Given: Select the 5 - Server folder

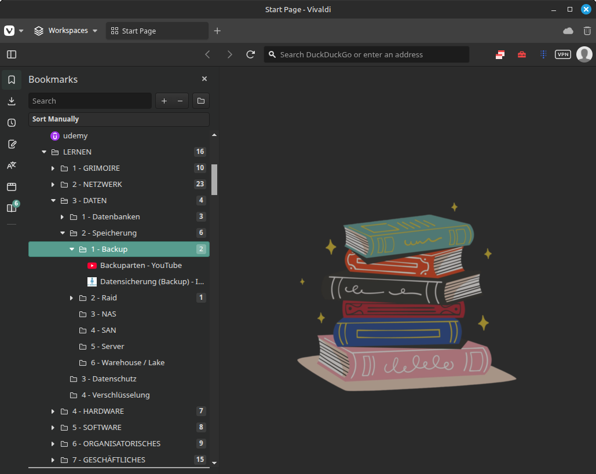Looking at the screenshot, I should tap(119, 346).
